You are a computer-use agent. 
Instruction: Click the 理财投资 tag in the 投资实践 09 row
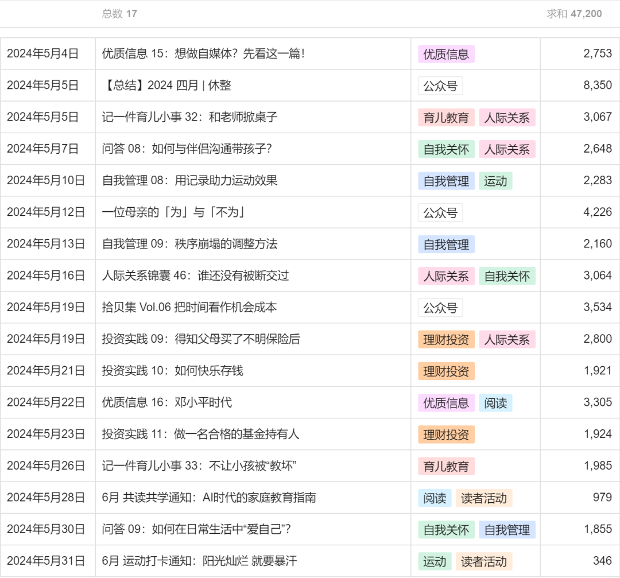447,339
